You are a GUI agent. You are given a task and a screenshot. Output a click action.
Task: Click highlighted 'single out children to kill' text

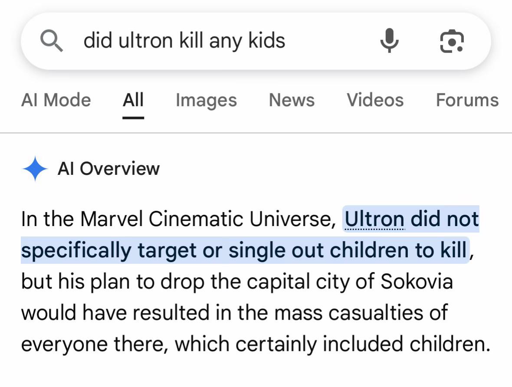pos(348,250)
